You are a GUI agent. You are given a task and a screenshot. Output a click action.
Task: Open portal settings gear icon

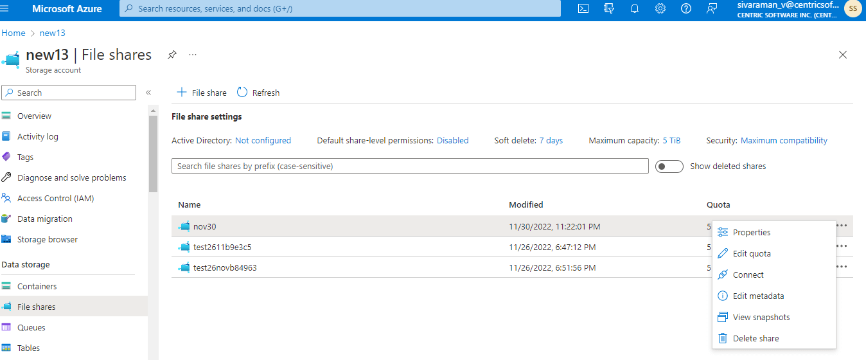coord(660,8)
